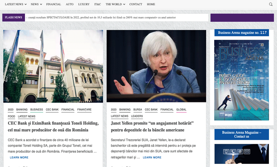Go to the Home page
277x167 pixels.
tap(151, 4)
